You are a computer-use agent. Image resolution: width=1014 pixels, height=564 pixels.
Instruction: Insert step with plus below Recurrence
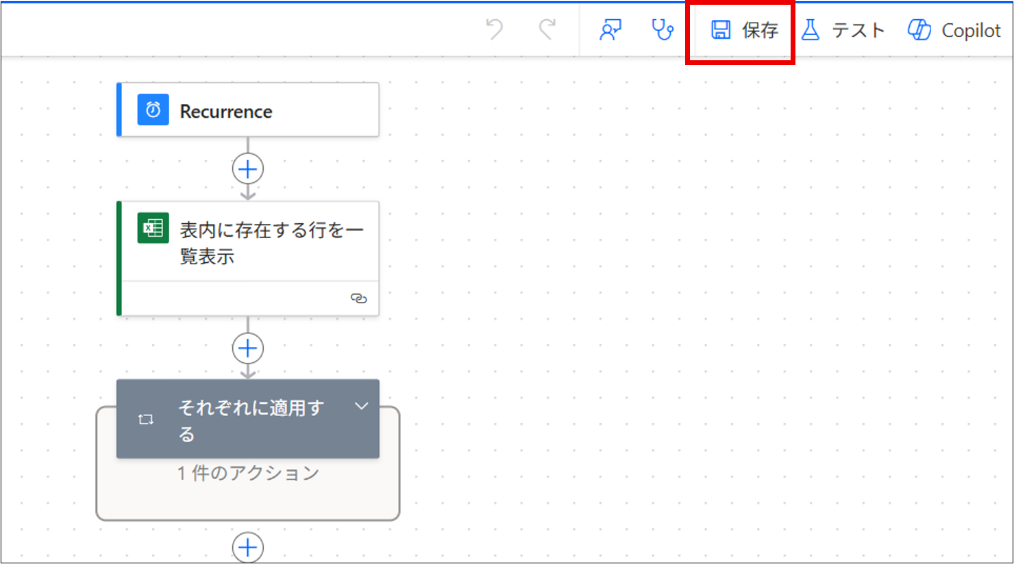click(247, 169)
